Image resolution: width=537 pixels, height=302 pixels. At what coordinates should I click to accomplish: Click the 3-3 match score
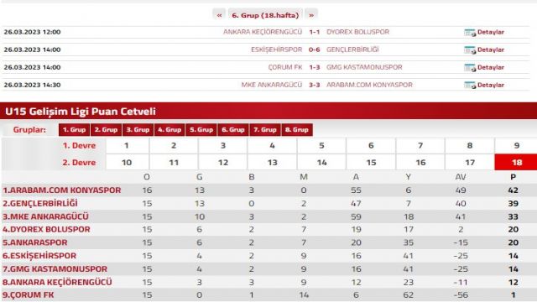pos(314,85)
